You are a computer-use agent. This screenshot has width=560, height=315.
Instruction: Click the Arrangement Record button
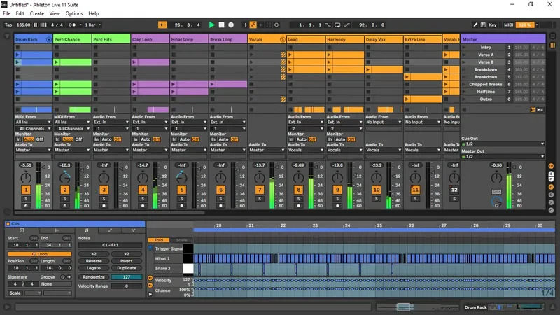(x=231, y=25)
